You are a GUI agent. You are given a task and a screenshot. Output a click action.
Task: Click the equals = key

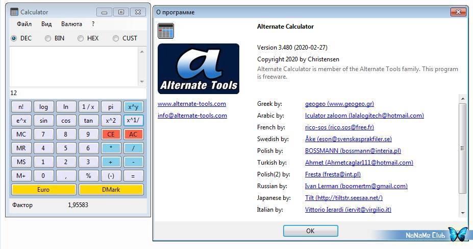pos(133,175)
